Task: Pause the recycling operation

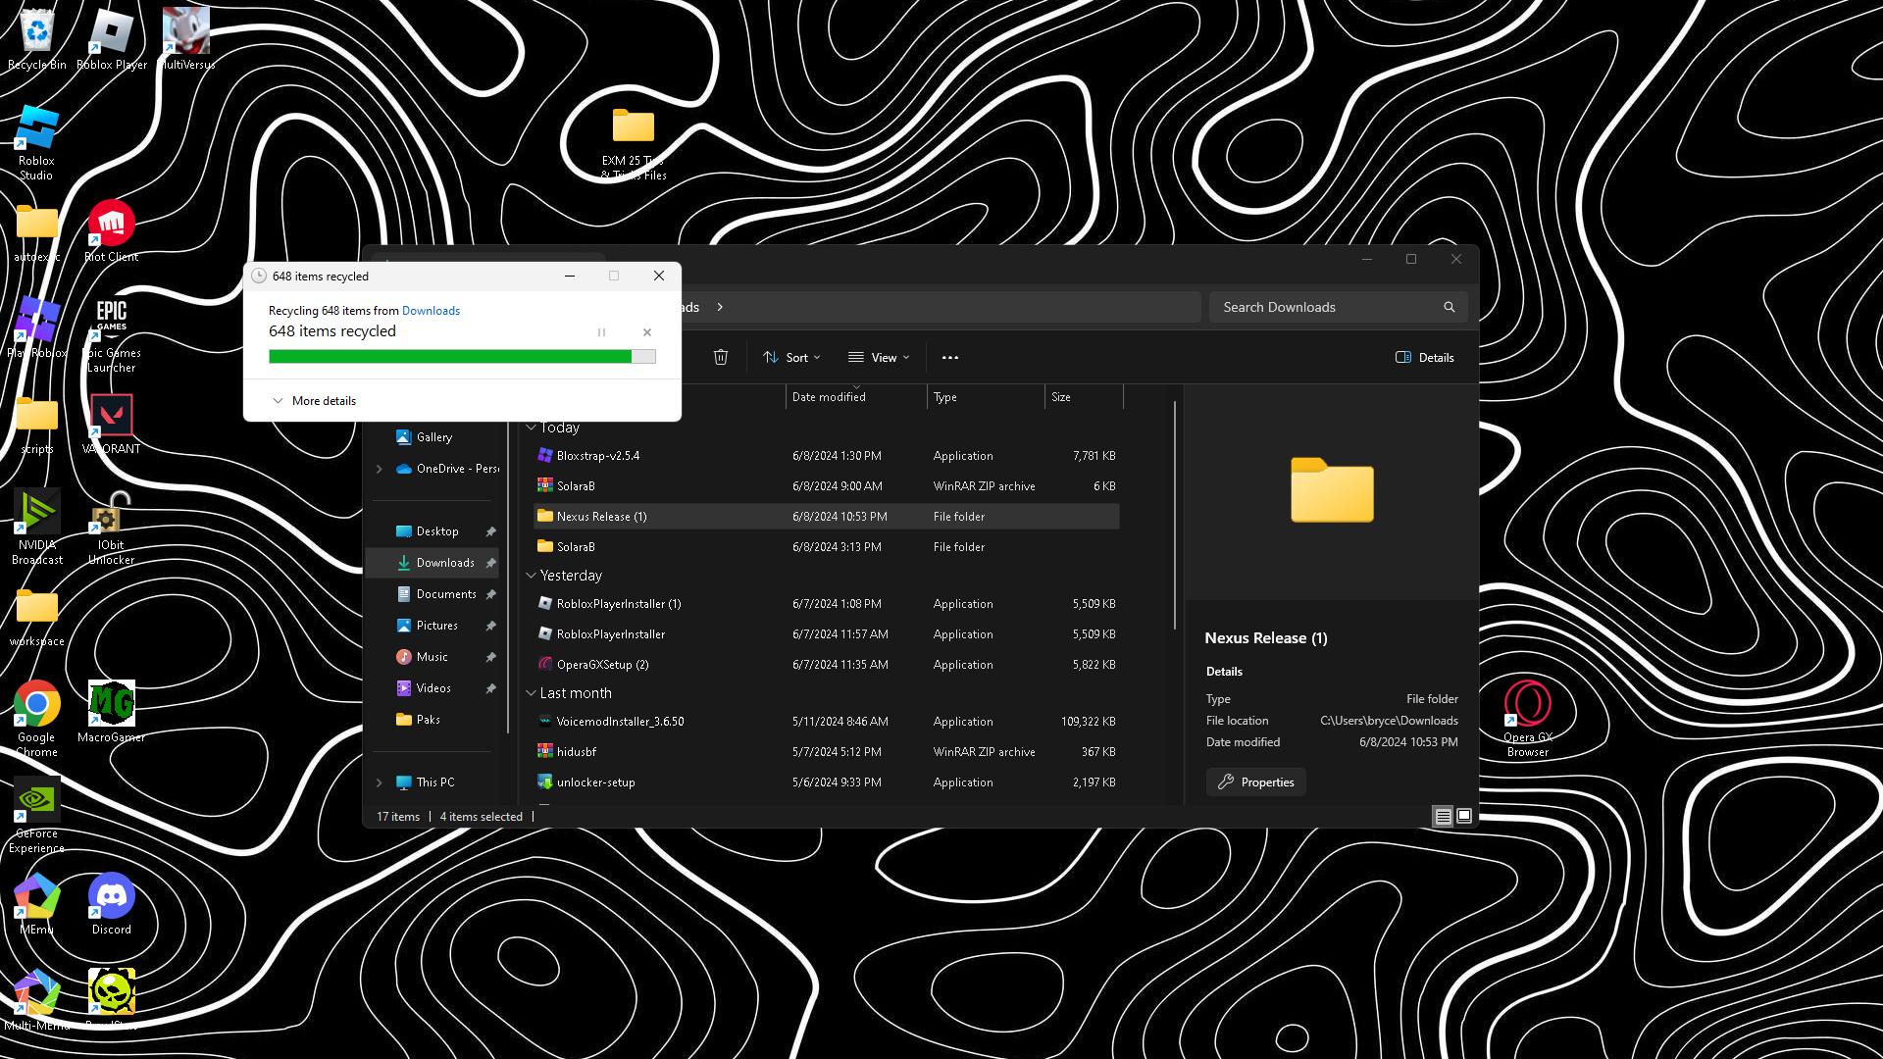Action: pyautogui.click(x=601, y=332)
